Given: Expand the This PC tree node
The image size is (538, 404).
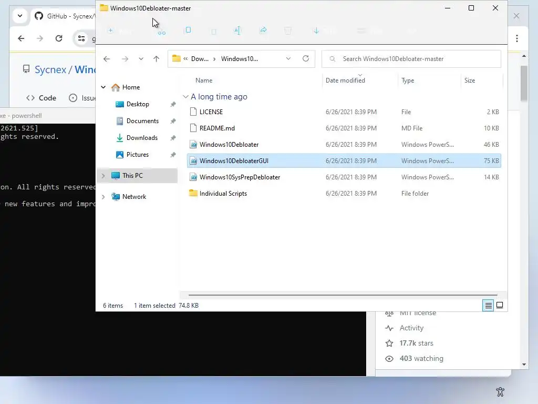Looking at the screenshot, I should 103,176.
